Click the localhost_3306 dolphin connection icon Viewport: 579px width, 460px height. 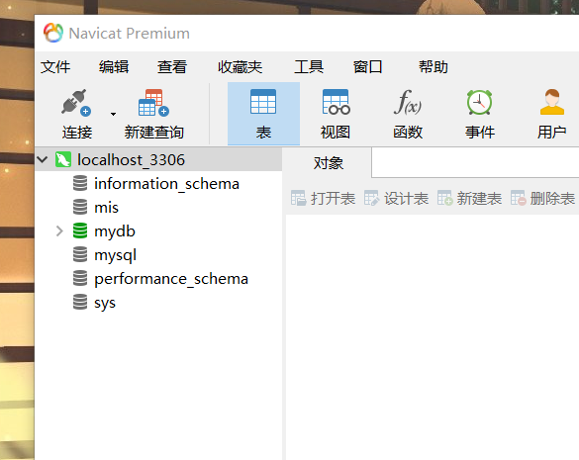tap(63, 160)
